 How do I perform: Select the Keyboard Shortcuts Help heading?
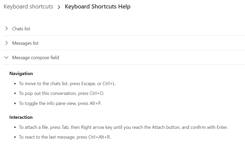tap(98, 6)
